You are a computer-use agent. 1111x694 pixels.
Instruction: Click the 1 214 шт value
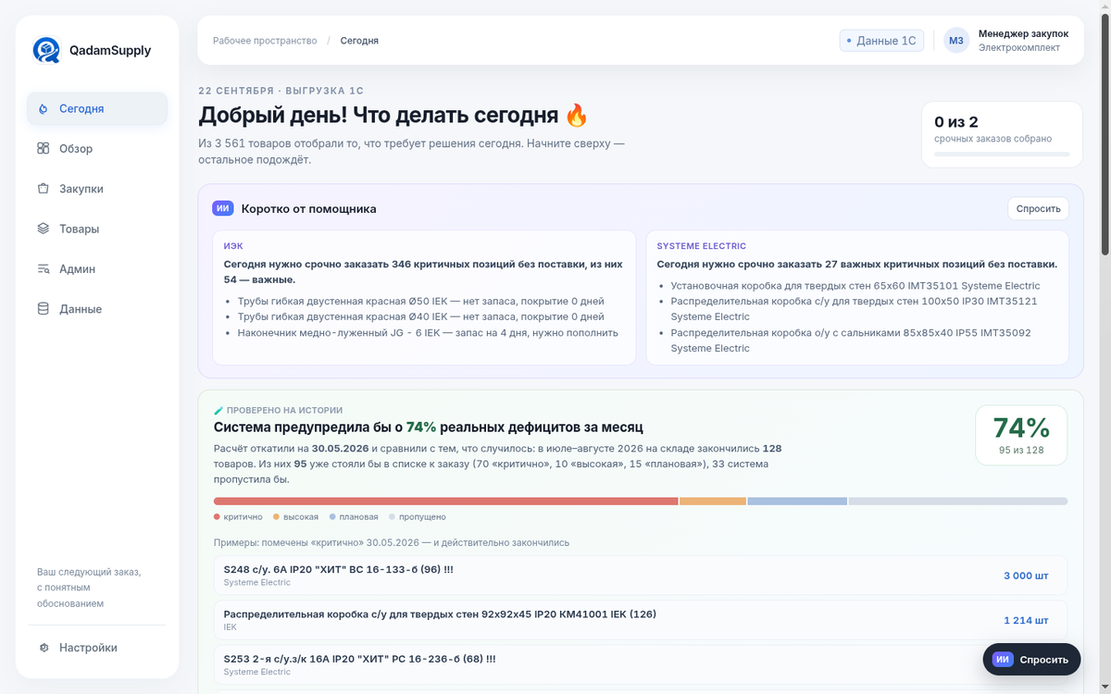(1026, 620)
